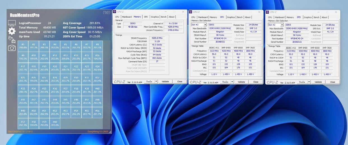
Task: Select memtest cell #60 in RunMemtestPro grid
Action: (55, 123)
